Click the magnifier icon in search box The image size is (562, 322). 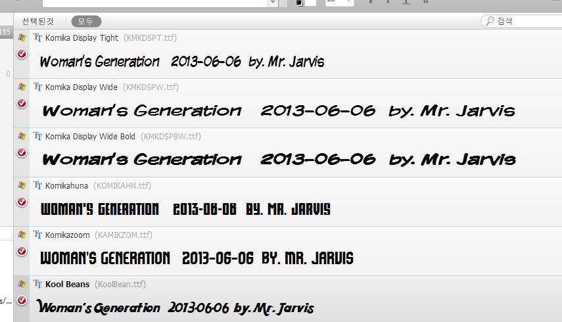(x=490, y=21)
